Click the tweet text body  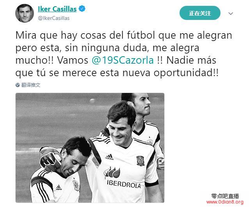[124, 54]
